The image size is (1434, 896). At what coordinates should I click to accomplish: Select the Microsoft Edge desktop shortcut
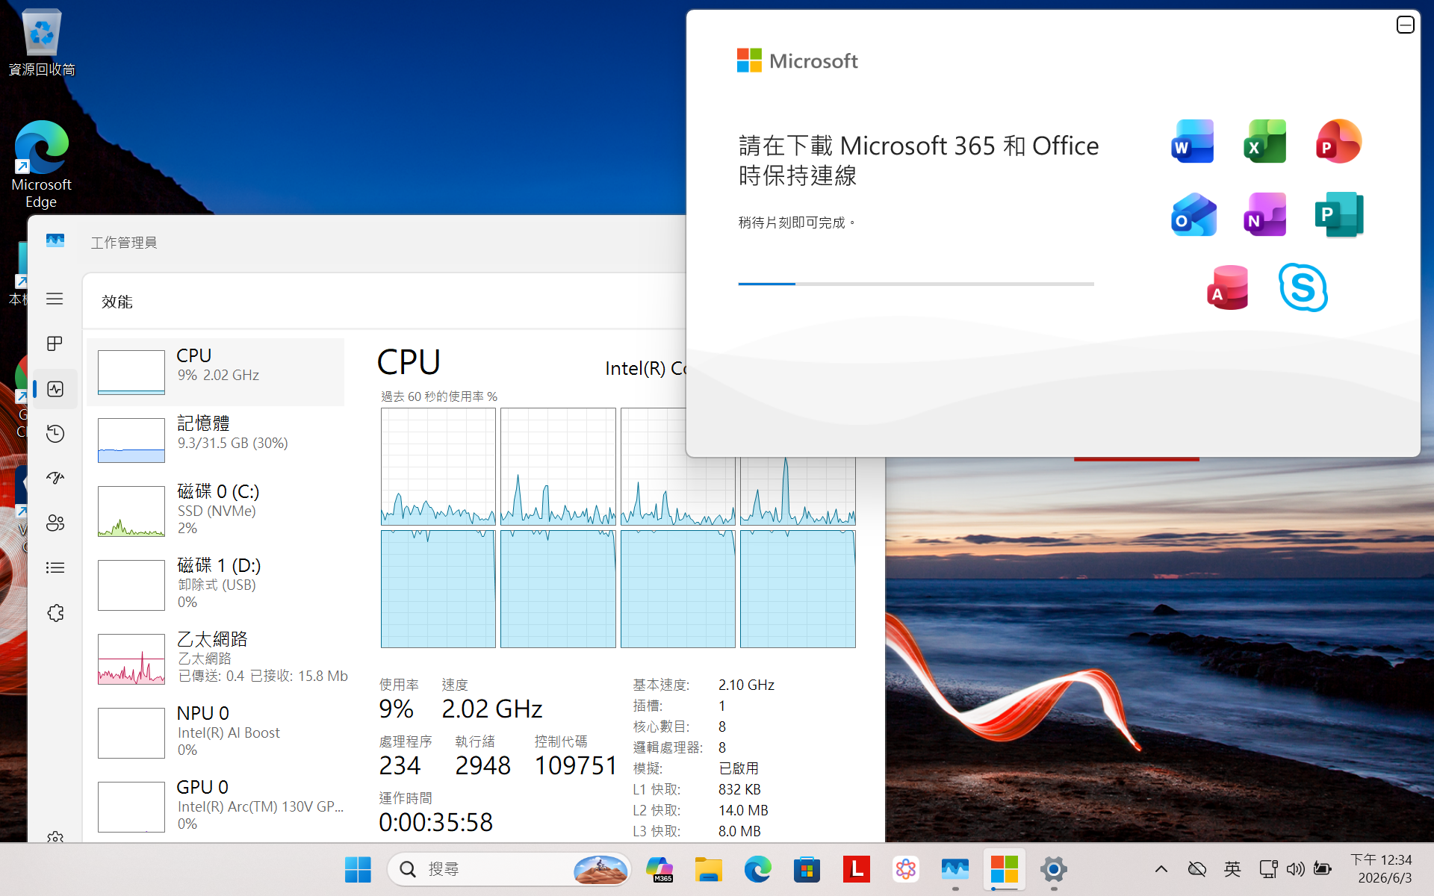point(41,164)
